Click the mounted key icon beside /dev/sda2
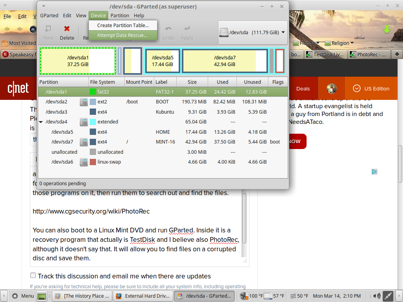This screenshot has width=403, height=302. [83, 102]
